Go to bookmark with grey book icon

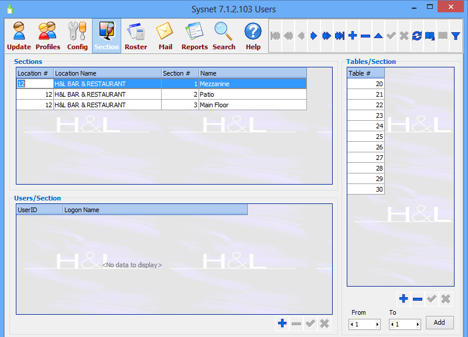pyautogui.click(x=443, y=36)
